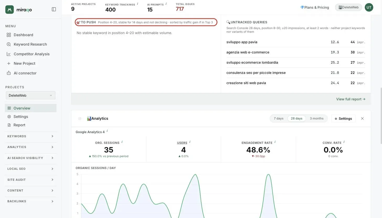This screenshot has width=382, height=218.
Task: Click the 'creazione siti web pavia' query
Action: pyautogui.click(x=246, y=83)
